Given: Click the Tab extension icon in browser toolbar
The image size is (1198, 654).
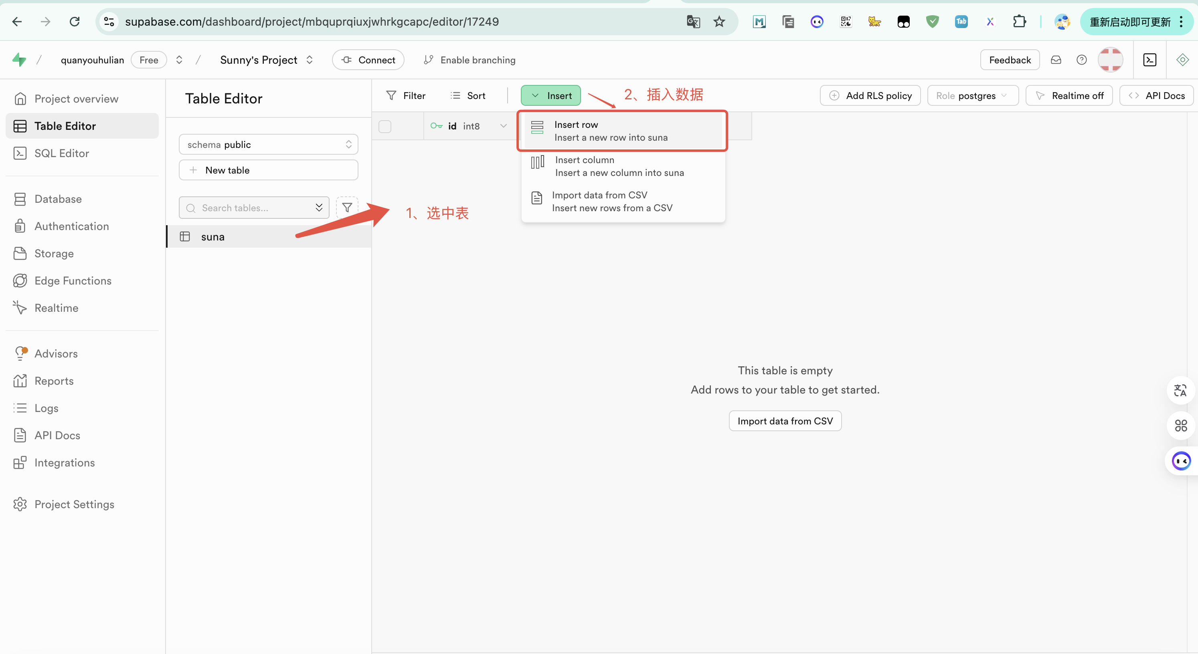Looking at the screenshot, I should click(x=961, y=21).
